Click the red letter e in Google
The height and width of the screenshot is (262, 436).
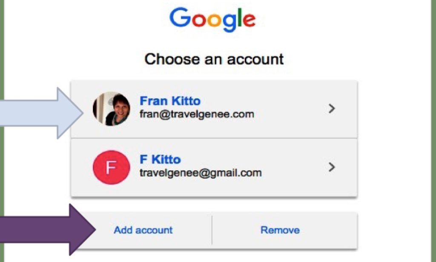point(249,20)
